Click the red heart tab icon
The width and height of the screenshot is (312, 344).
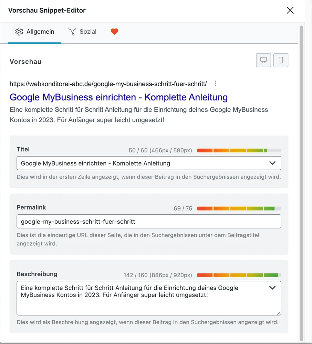[x=114, y=32]
